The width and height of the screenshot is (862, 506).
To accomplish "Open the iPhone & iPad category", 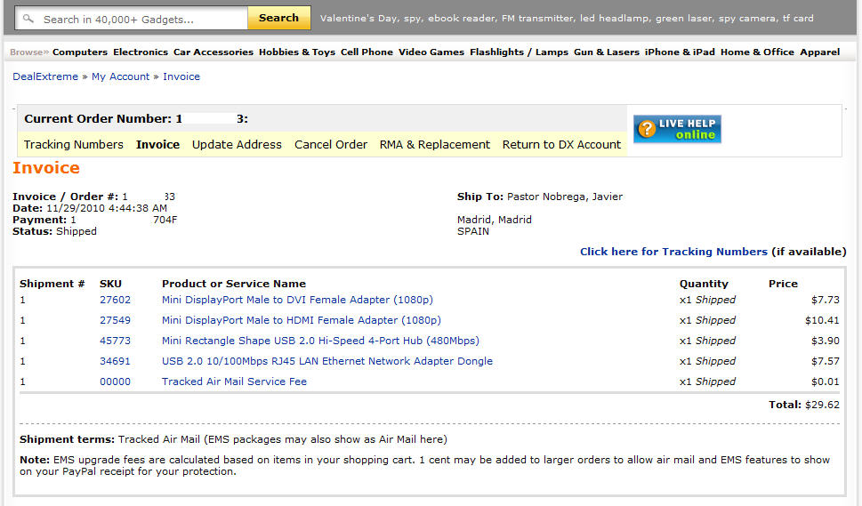I will 680,52.
